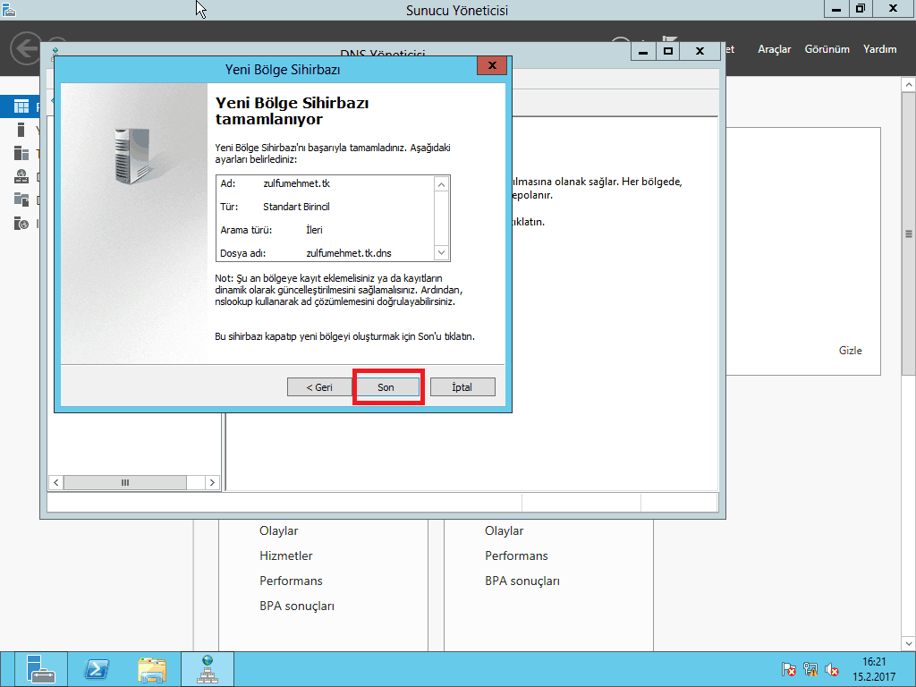The height and width of the screenshot is (687, 916).
Task: Close the Yeni Bölge Sihirbazı dialog
Action: (492, 65)
